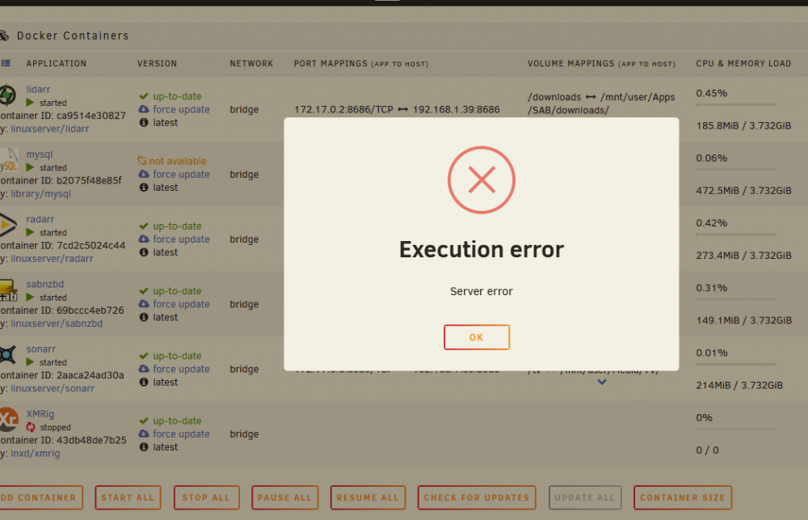Click XMRig's force update cloud icon
Viewport: 808px width, 520px height.
[x=144, y=433]
